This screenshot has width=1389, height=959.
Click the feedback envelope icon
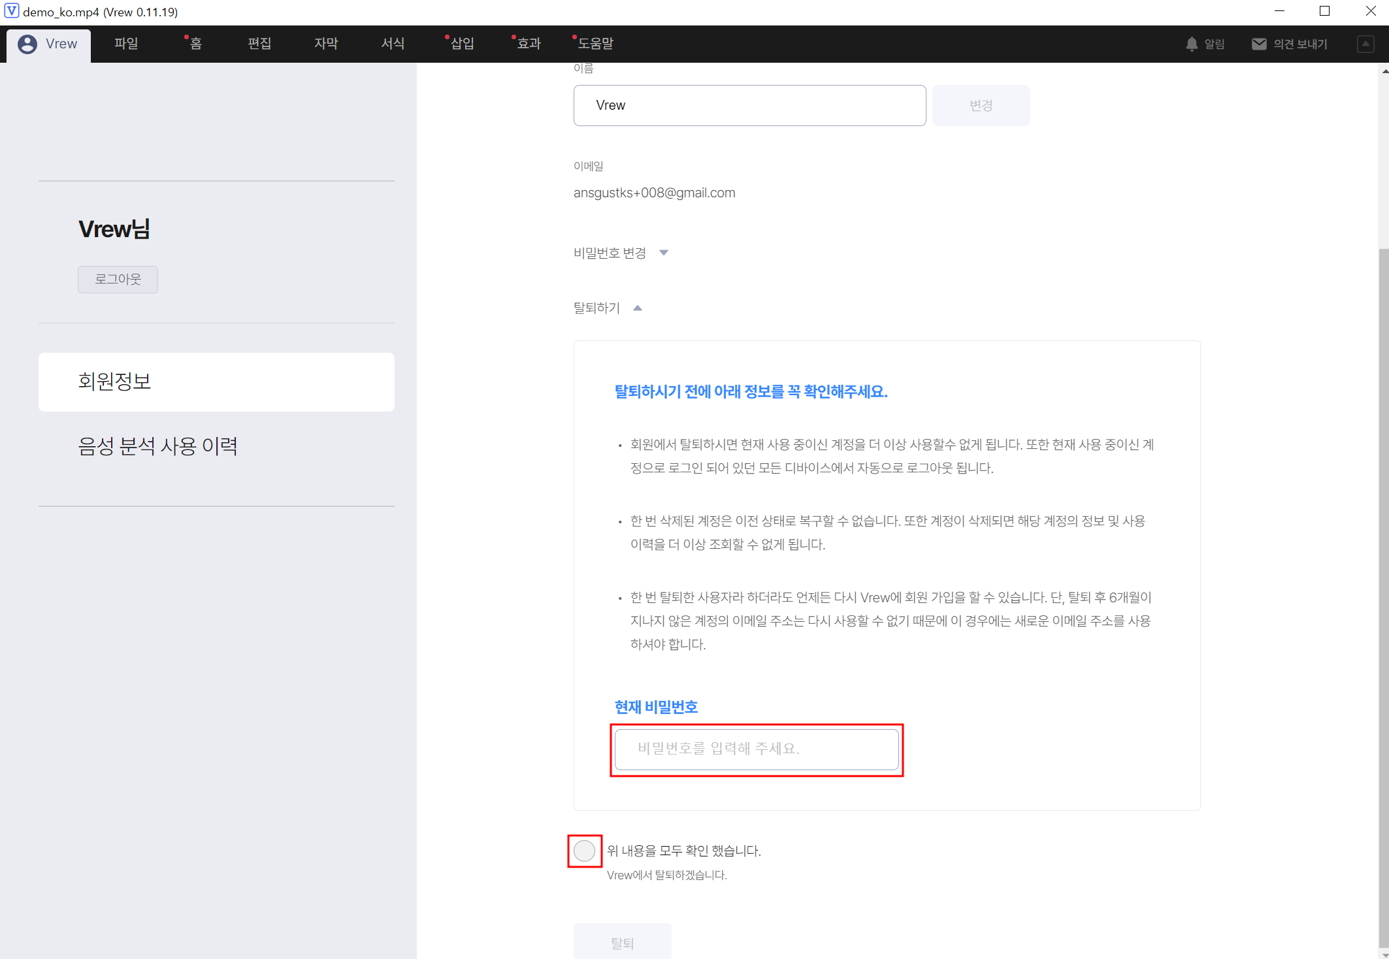point(1259,44)
